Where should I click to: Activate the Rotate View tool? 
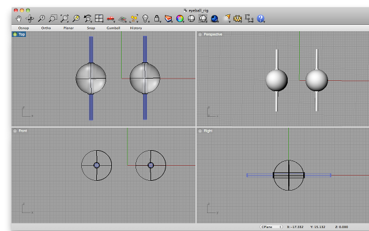click(30, 18)
